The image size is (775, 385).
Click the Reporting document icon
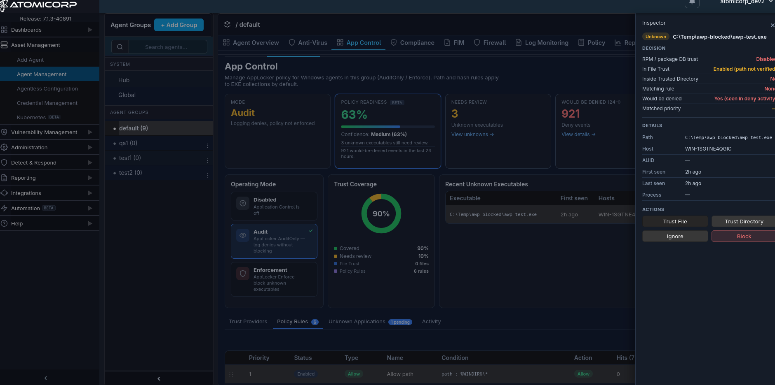4,178
